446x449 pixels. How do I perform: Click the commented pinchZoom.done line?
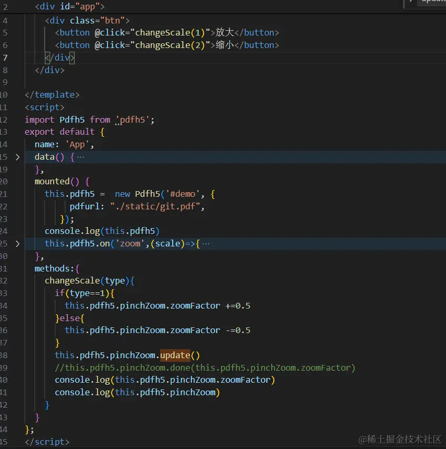(x=205, y=368)
